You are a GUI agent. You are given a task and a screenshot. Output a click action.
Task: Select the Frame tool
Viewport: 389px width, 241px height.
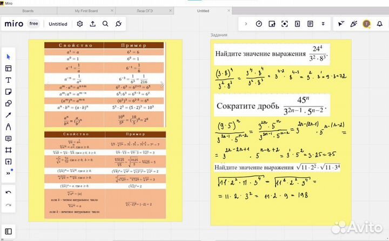pos(8,150)
